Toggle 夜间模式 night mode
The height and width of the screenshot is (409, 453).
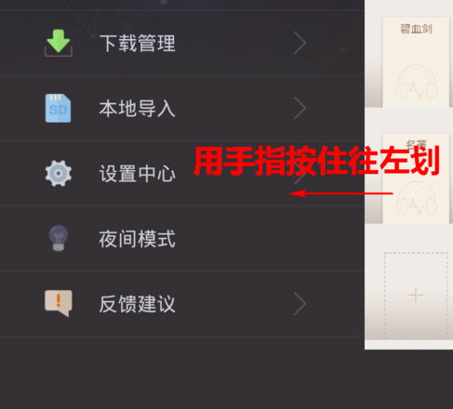[x=182, y=239]
